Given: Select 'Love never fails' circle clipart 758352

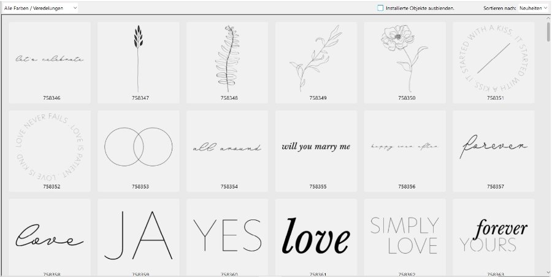Looking at the screenshot, I should point(50,151).
